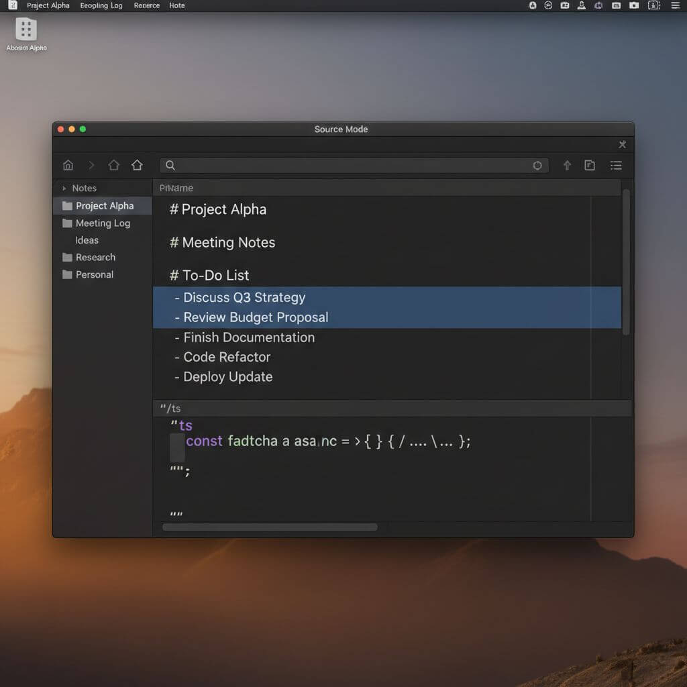687x687 pixels.
Task: Open the Meeting Log folder
Action: pos(103,223)
